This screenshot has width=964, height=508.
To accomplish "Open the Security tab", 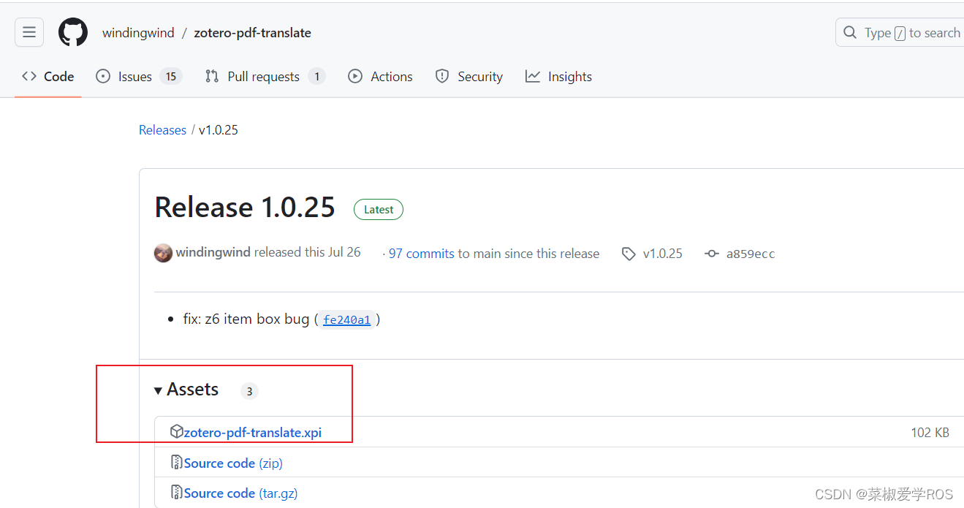I will 468,77.
